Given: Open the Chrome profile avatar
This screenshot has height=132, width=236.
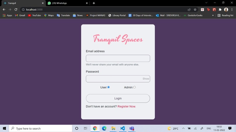Looking at the screenshot, I should click(x=226, y=10).
